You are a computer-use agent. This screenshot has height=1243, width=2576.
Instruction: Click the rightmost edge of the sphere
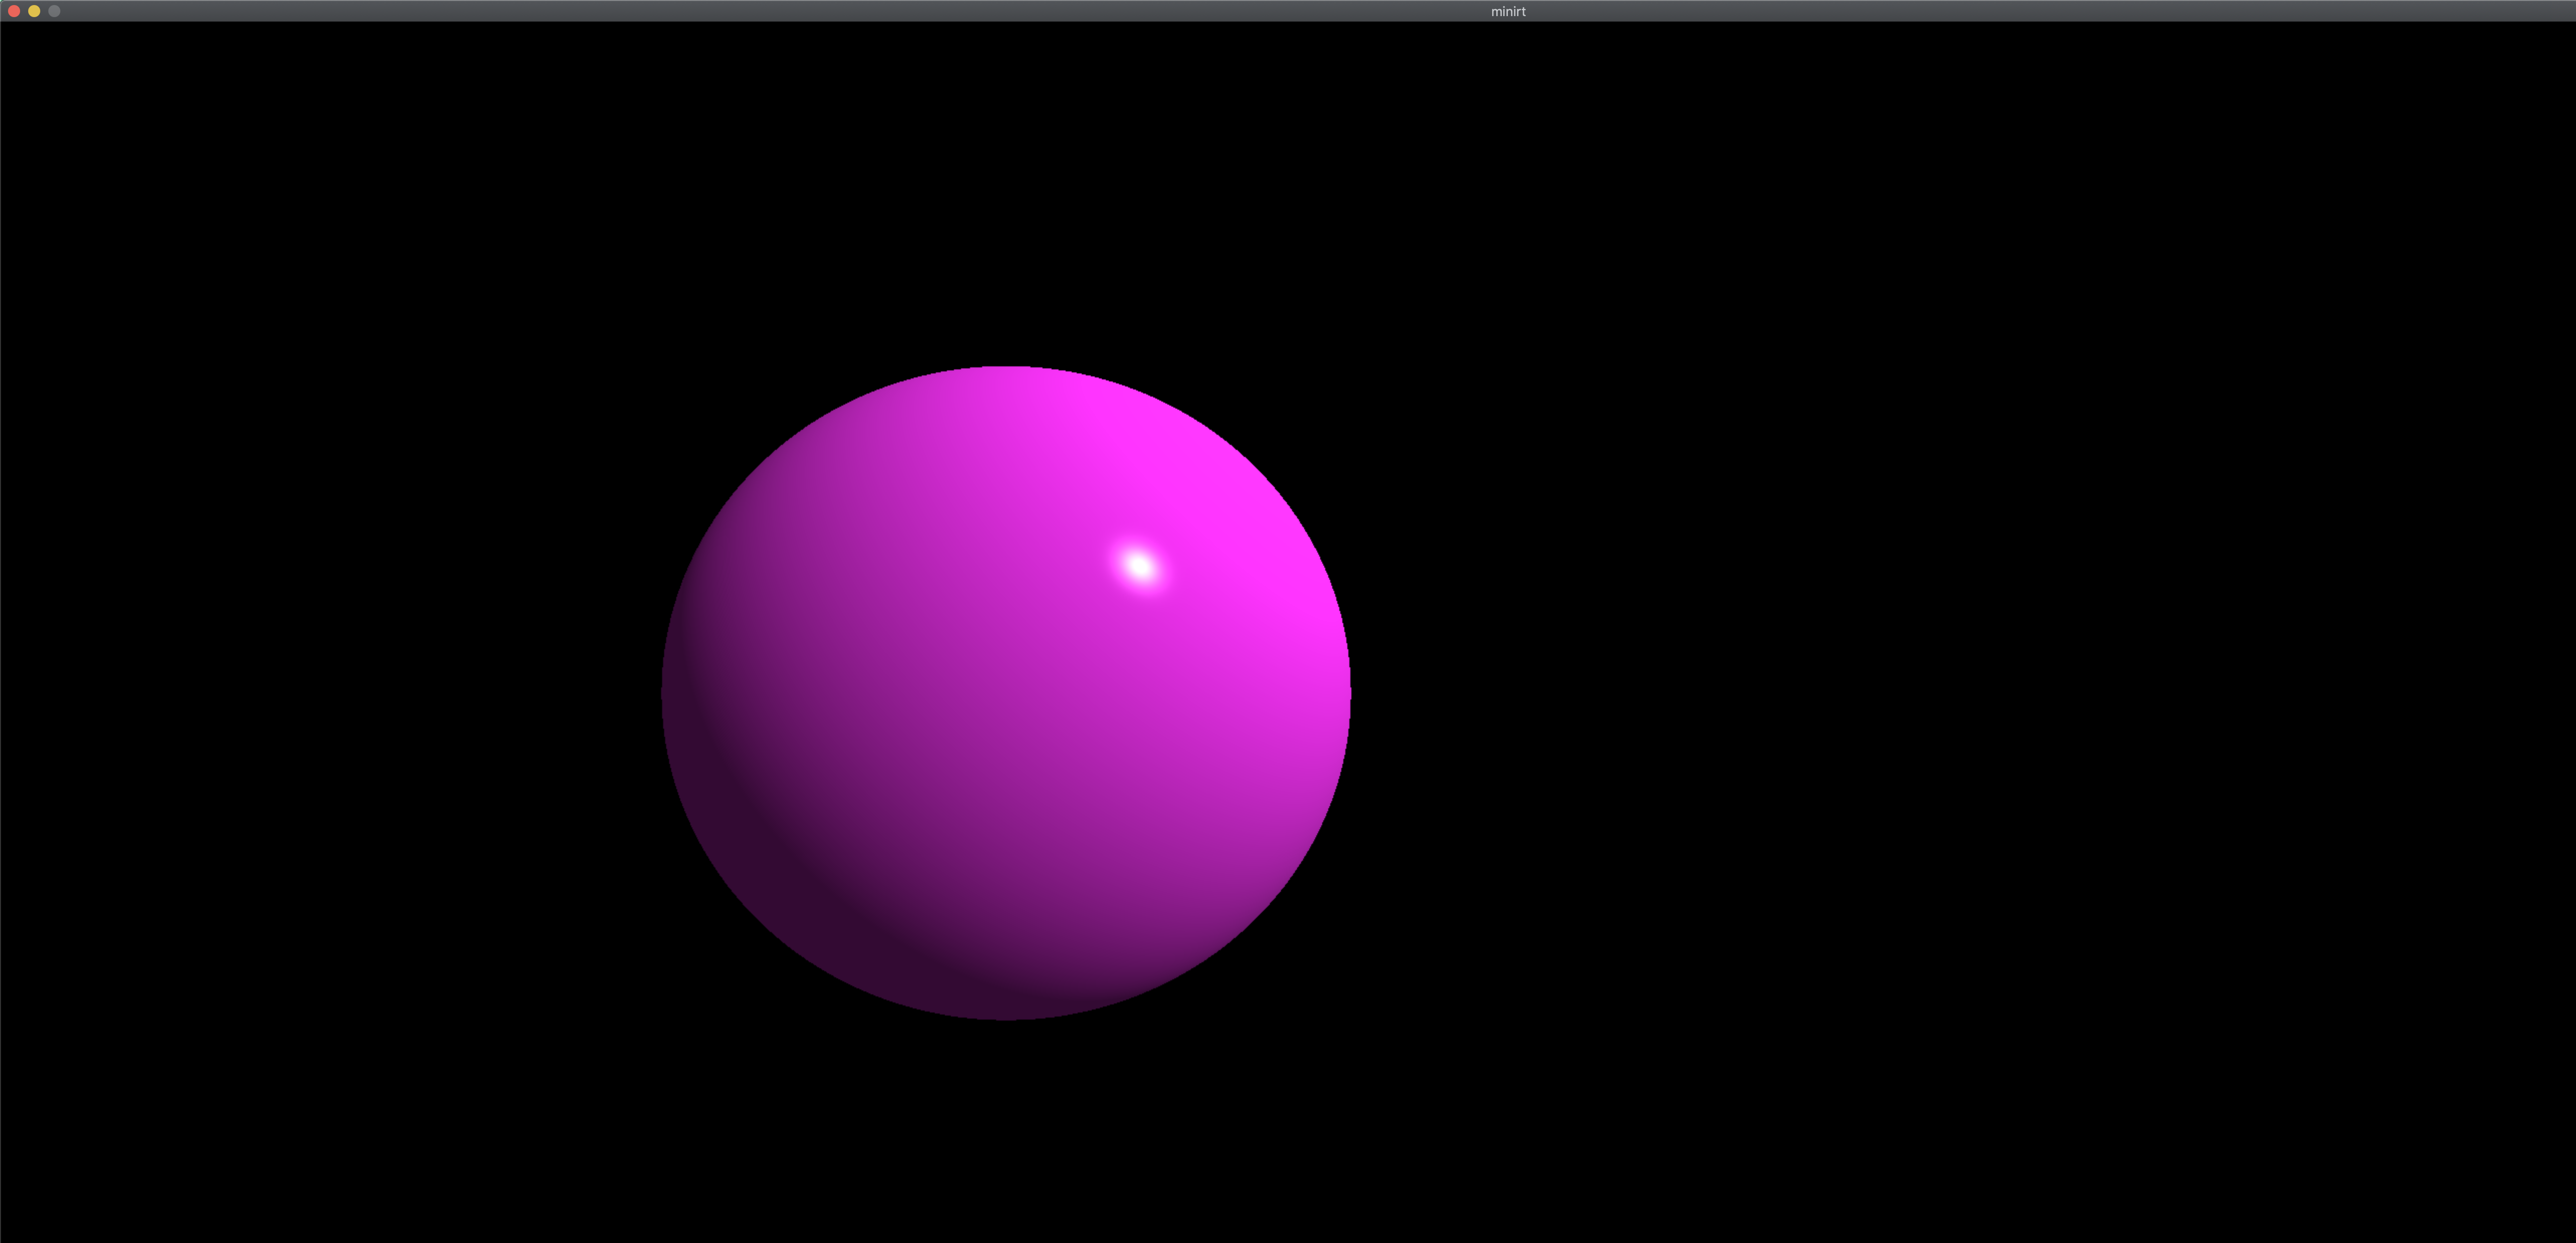pos(1348,693)
